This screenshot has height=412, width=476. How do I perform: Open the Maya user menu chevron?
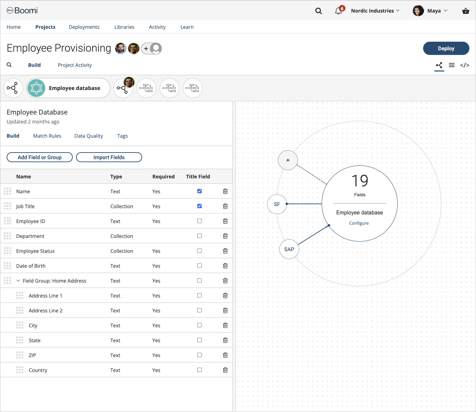[x=446, y=11]
